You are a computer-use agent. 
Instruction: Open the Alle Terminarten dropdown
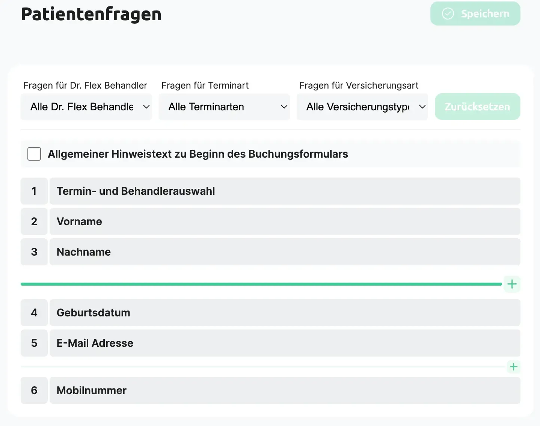click(x=224, y=107)
